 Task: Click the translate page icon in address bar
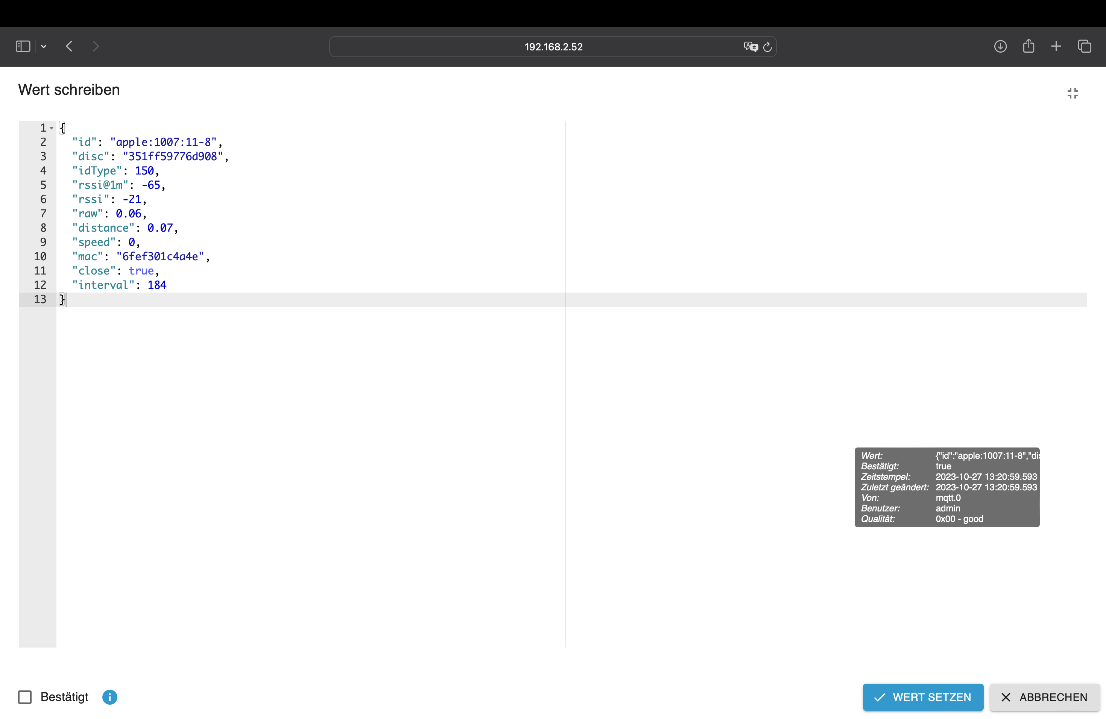tap(750, 47)
